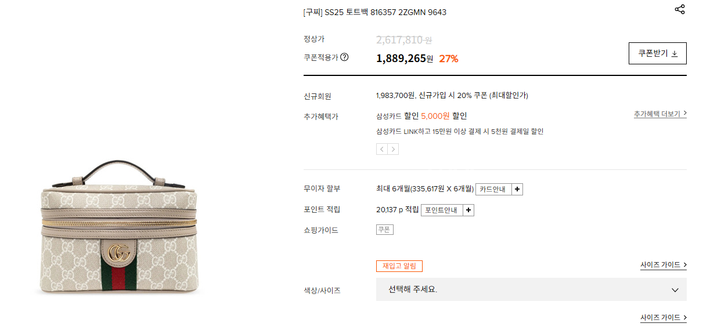Open the lower 사이즈 가이드 link

click(664, 318)
